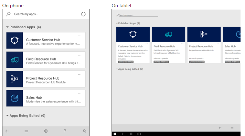Viewport: 245px width, 136px height.
Task: Click Sales Hub title on tablet
Action: (x=230, y=46)
